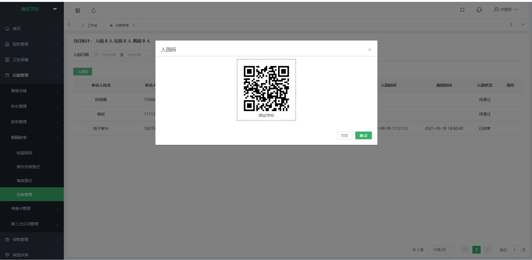Open the 测试学校 school switcher dropdown
532x260 pixels.
(55, 9)
